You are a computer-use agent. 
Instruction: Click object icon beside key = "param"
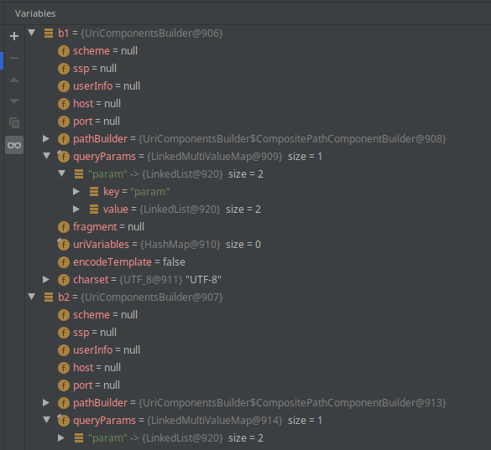point(94,192)
